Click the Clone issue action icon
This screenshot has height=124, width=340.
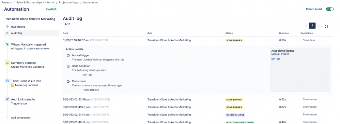[7, 81]
